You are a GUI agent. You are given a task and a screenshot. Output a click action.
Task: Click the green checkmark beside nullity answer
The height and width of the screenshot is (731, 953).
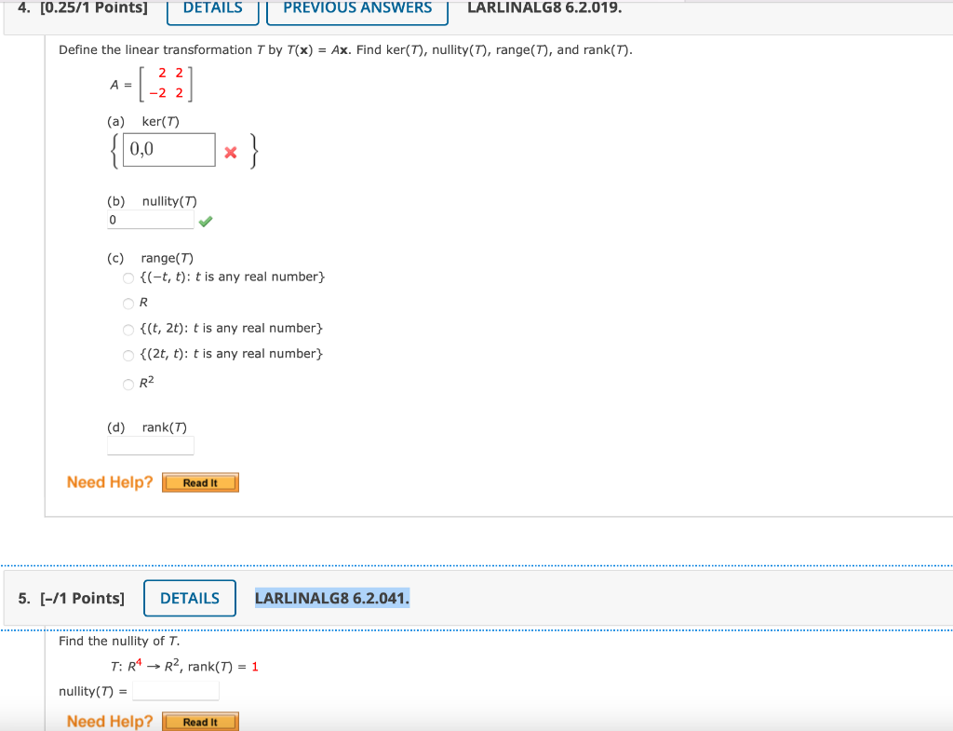tap(206, 221)
